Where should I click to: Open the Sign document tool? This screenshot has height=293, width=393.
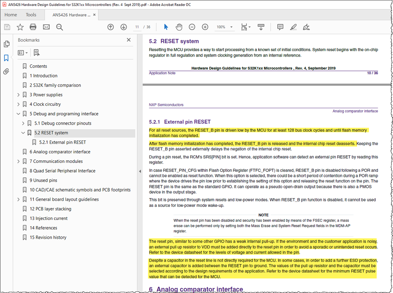click(306, 27)
